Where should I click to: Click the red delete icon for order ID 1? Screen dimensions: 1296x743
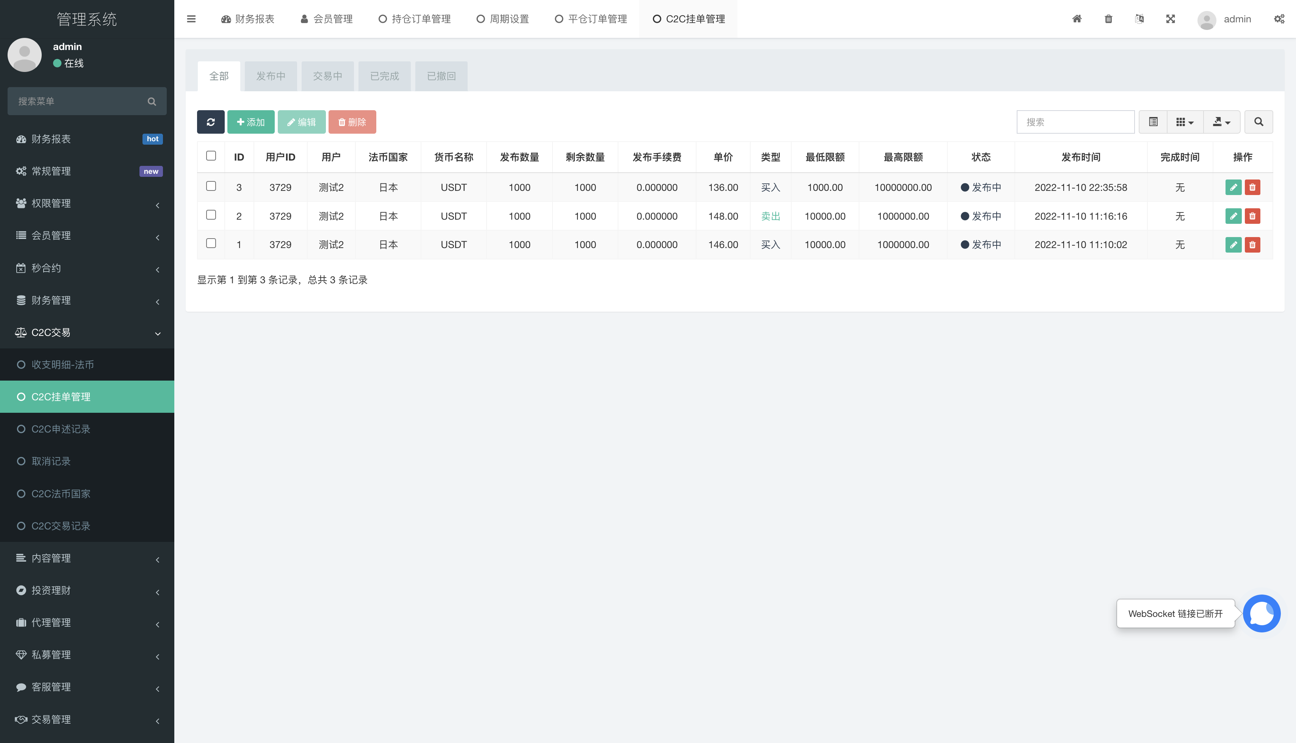1252,245
